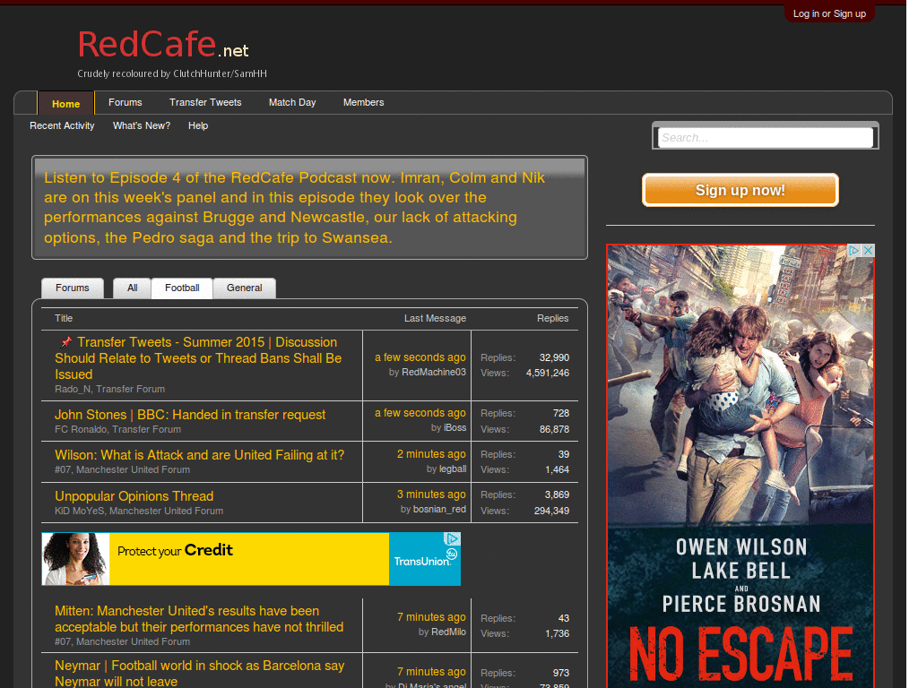Image resolution: width=918 pixels, height=688 pixels.
Task: Click the pinned thread pin icon
Action: point(66,341)
